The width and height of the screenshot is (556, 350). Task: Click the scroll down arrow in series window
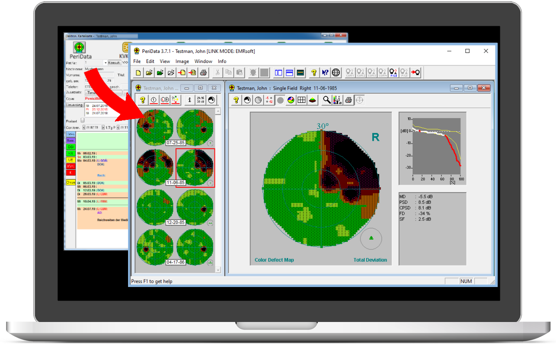pos(218,270)
